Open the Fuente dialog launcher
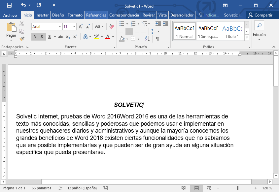 tap(114, 47)
